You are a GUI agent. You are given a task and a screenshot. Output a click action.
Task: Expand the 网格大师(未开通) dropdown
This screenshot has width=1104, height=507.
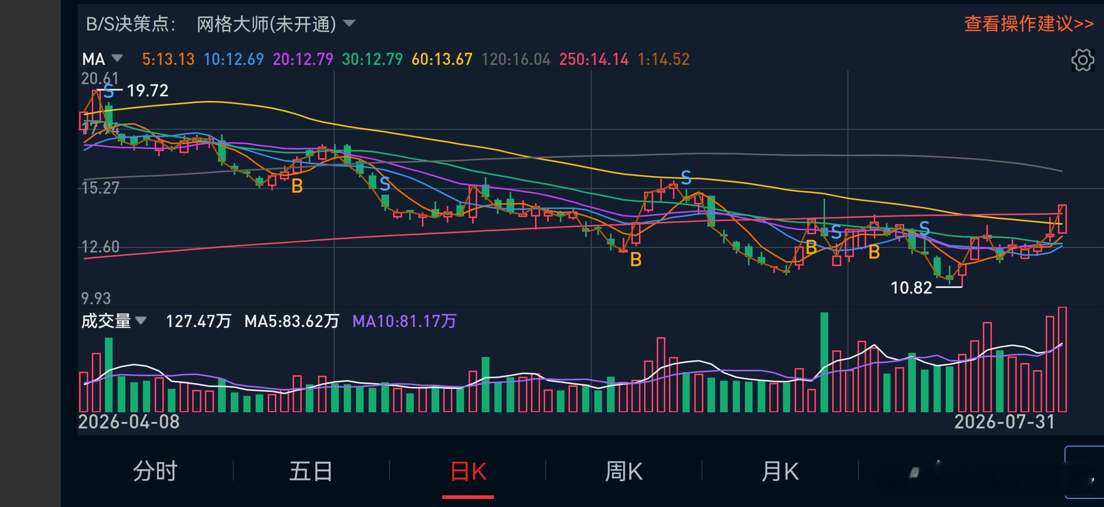pyautogui.click(x=276, y=24)
